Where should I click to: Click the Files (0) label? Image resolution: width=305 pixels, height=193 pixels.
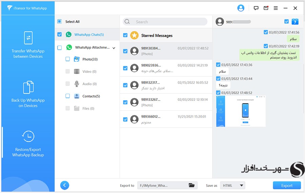(88, 108)
